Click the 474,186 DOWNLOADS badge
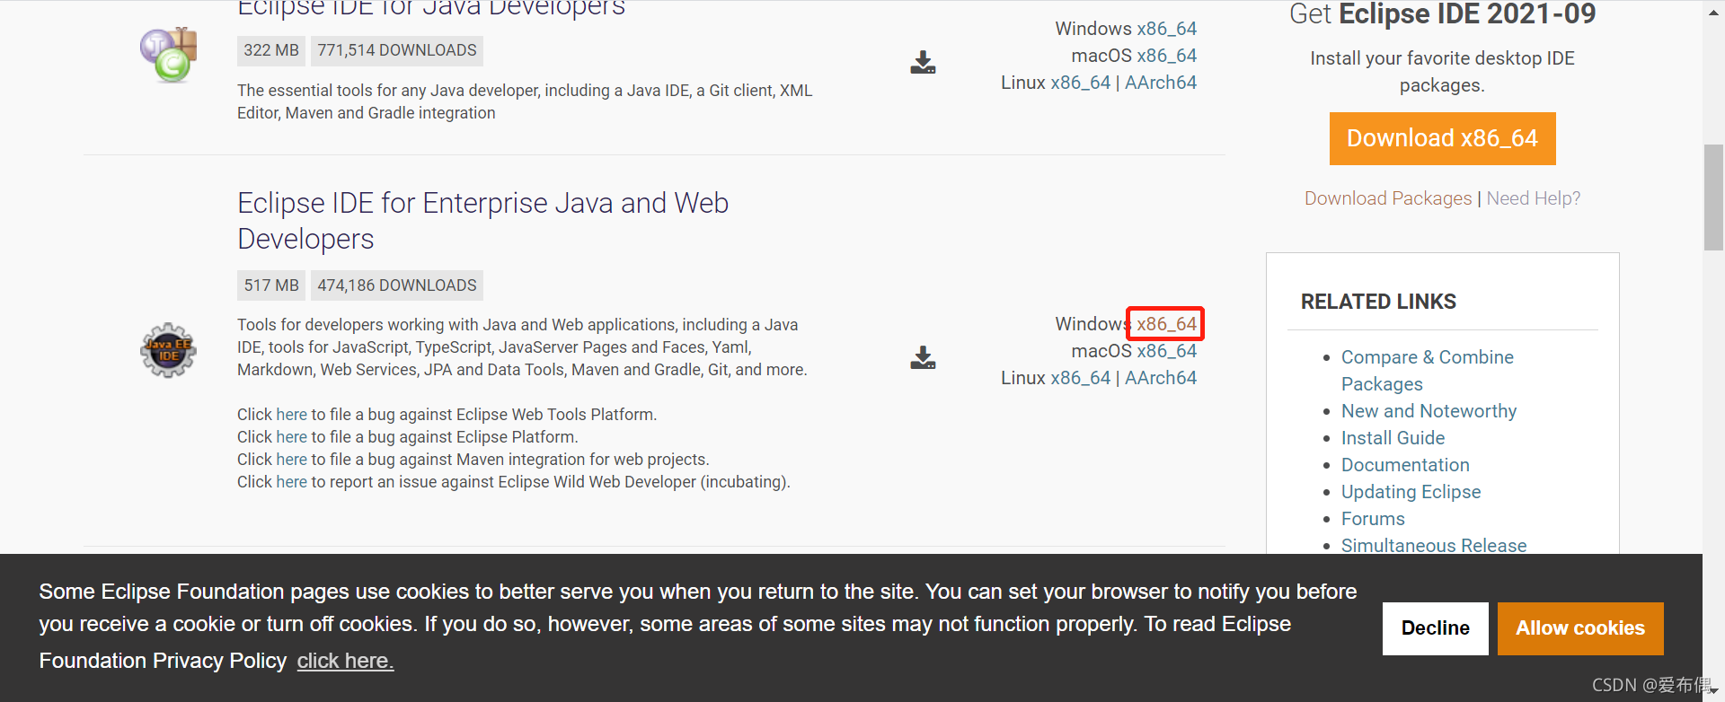The width and height of the screenshot is (1725, 702). pos(397,285)
